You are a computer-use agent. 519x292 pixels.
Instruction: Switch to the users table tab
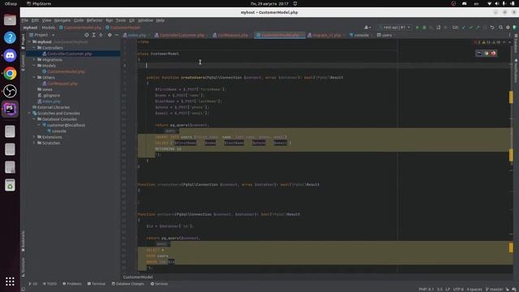point(386,35)
